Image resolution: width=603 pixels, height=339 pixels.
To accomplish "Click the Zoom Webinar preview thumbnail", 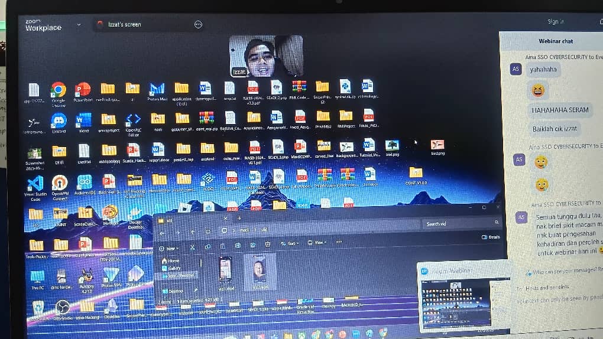I will coord(456,304).
